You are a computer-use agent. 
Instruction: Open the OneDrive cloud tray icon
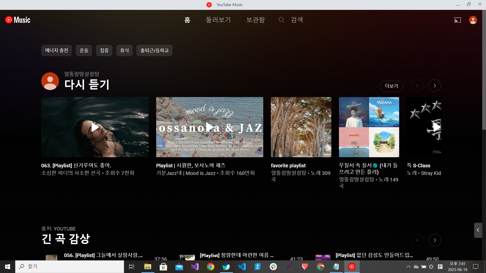[416, 267]
